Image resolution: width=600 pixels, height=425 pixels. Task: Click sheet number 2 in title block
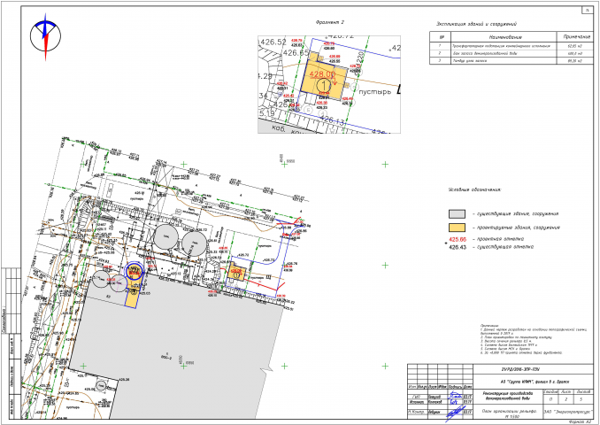[x=566, y=399]
